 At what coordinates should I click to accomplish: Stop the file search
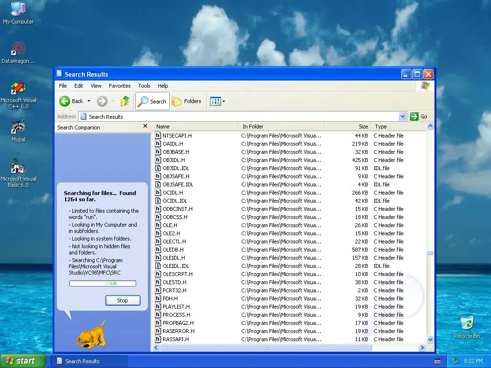pos(123,300)
